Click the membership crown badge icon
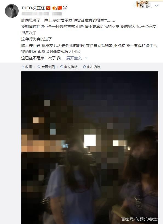Screen dimensions: 163x224 55,8
